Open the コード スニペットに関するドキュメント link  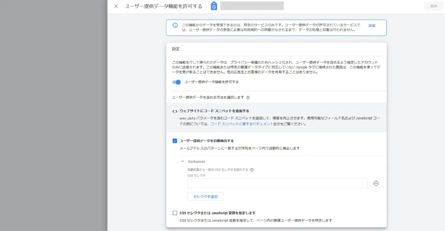(x=242, y=124)
